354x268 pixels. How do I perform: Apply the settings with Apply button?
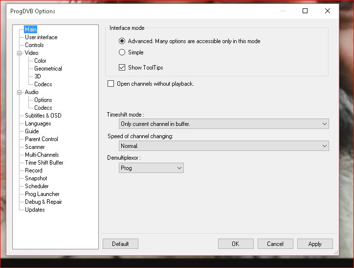tap(315, 244)
